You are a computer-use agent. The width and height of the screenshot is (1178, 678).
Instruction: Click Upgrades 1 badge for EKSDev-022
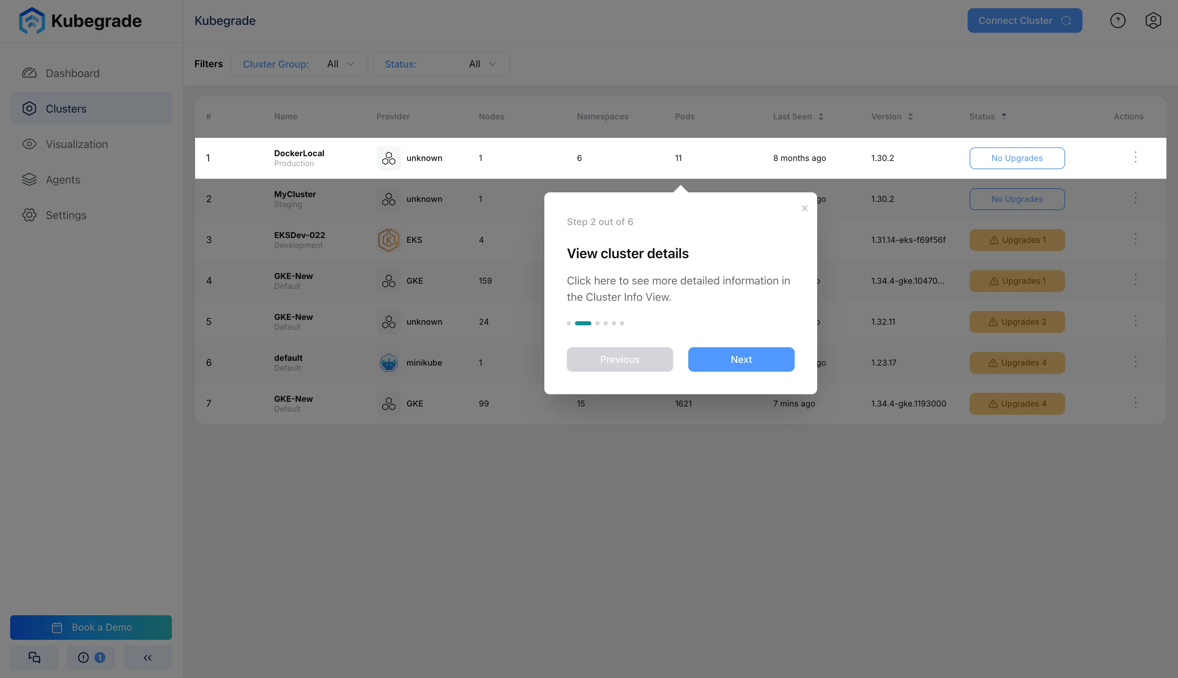point(1017,240)
